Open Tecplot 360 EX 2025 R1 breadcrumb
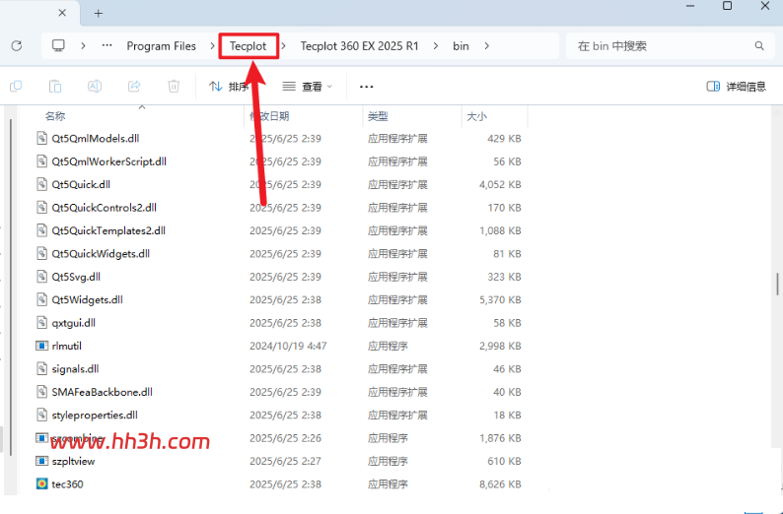Image resolution: width=783 pixels, height=514 pixels. tap(359, 46)
